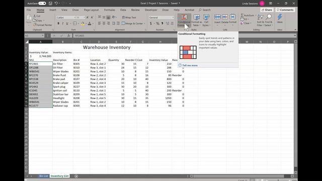Open Merge & Center dropdown arrow

(144, 24)
